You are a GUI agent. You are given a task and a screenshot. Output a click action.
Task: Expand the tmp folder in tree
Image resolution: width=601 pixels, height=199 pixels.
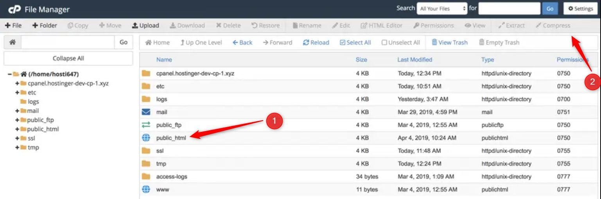coord(17,147)
